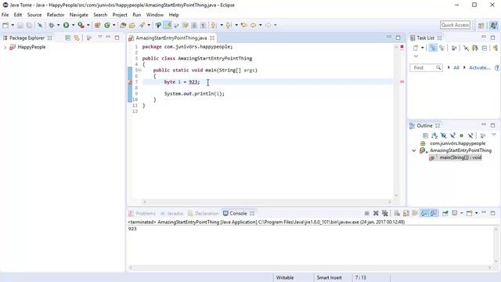Click the green Run button in toolbar

66,25
